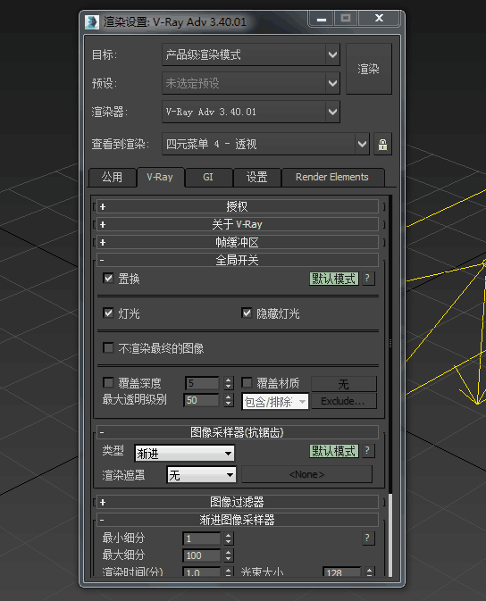The image size is (486, 601).
Task: Toggle the 置换 checkbox
Action: click(x=109, y=279)
